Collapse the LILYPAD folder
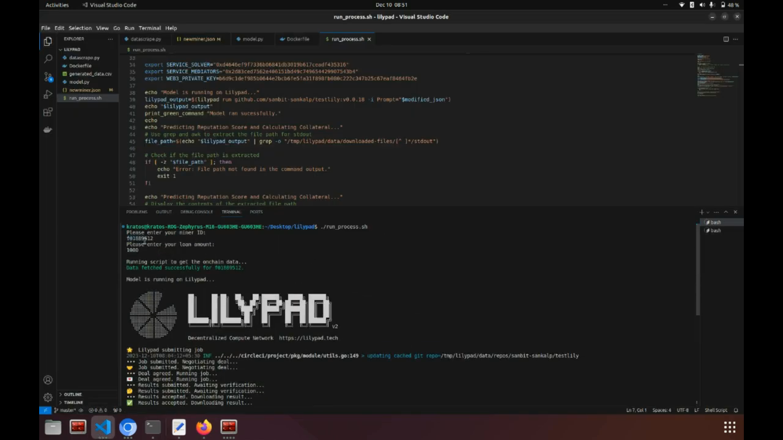Screen dimensions: 783x440 pyautogui.click(x=72, y=50)
